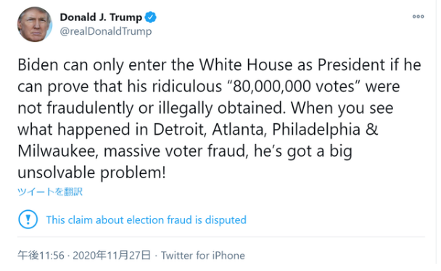Open Donald J. Trump's profile photo
Image resolution: width=441 pixels, height=271 pixels.
click(x=35, y=25)
